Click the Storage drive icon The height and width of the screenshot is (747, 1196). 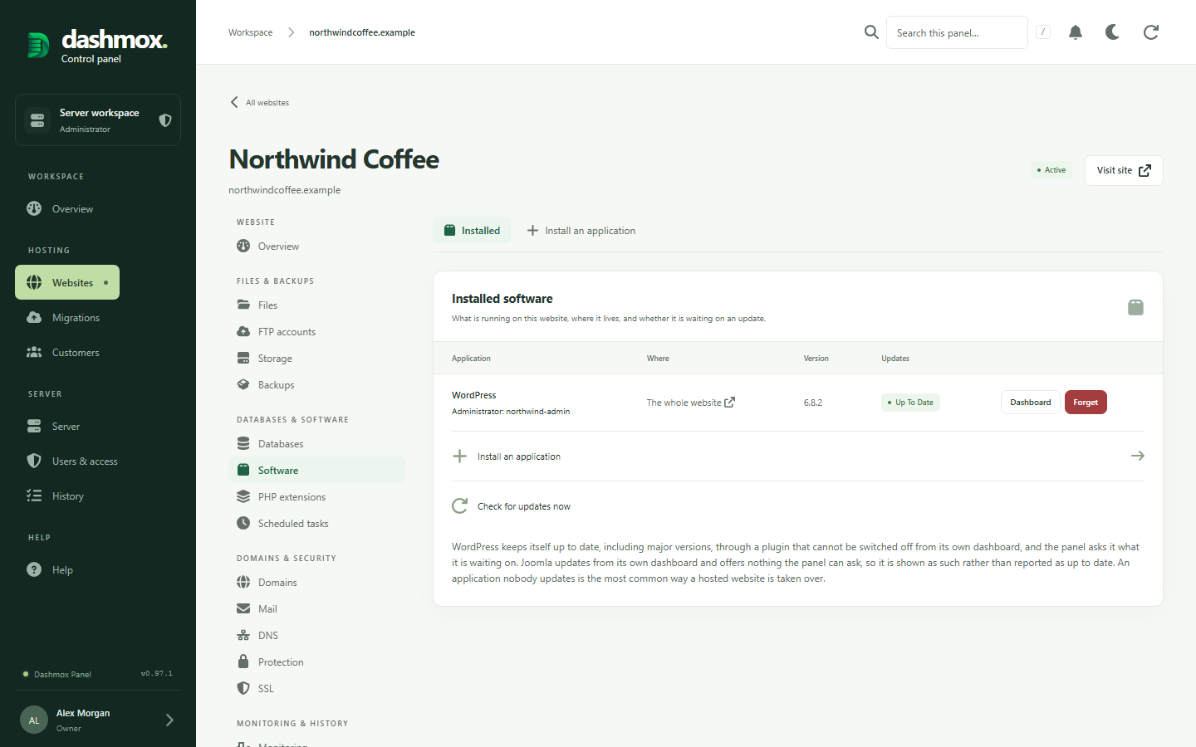pyautogui.click(x=243, y=358)
